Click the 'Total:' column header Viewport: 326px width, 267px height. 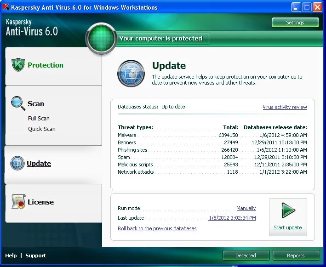(230, 127)
